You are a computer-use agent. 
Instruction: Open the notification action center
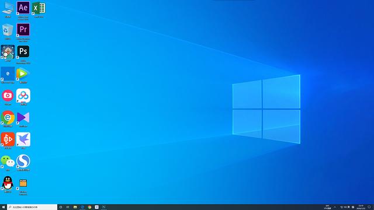[369, 207]
